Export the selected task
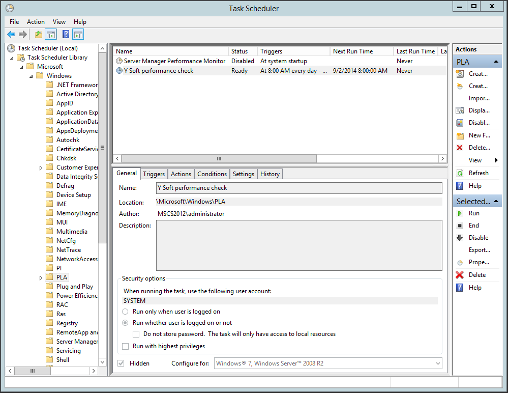Viewport: 508px width, 393px height. point(477,250)
